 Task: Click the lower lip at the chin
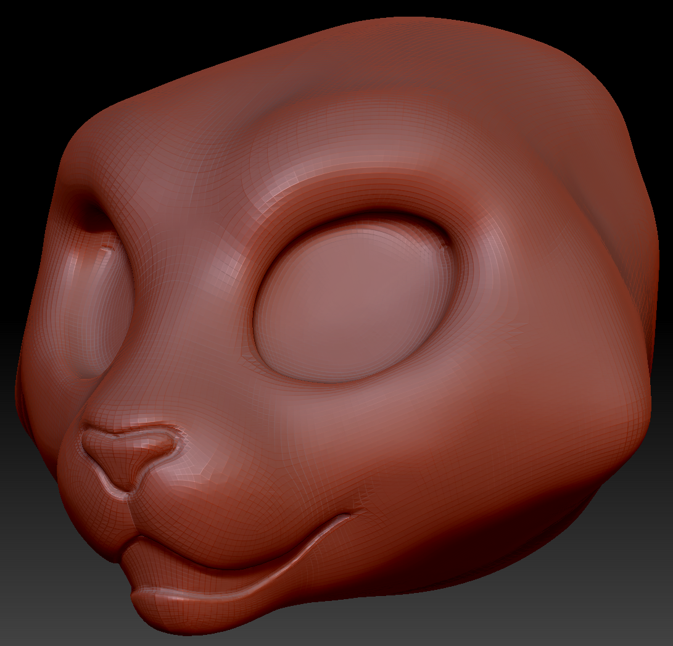pos(179,611)
